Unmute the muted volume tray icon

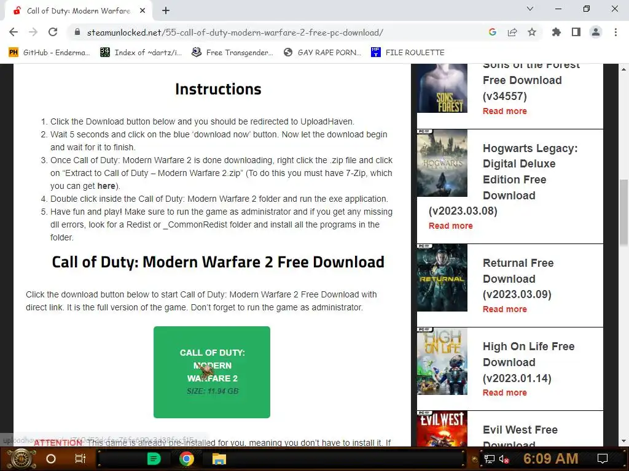tap(504, 459)
